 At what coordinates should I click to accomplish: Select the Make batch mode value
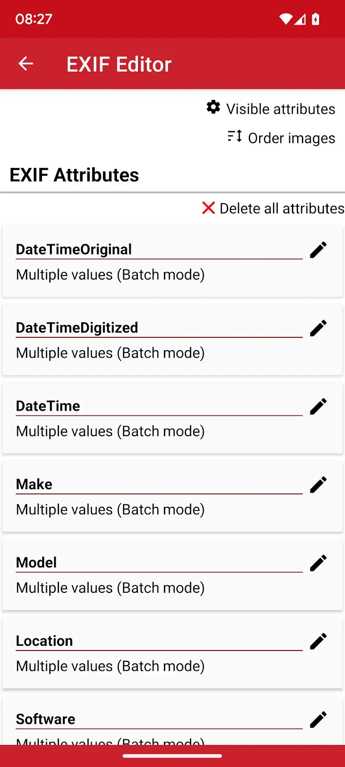[110, 509]
